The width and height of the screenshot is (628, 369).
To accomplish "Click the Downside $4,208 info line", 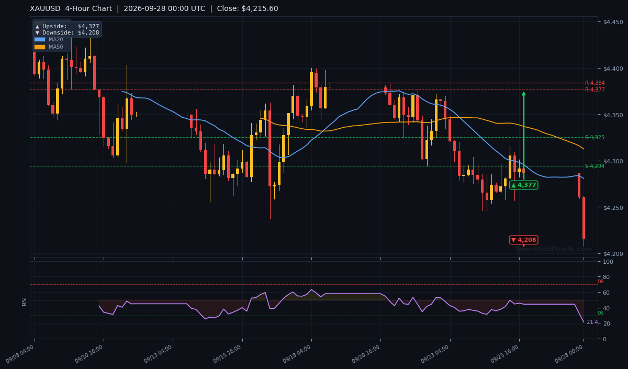I will 67,32.
